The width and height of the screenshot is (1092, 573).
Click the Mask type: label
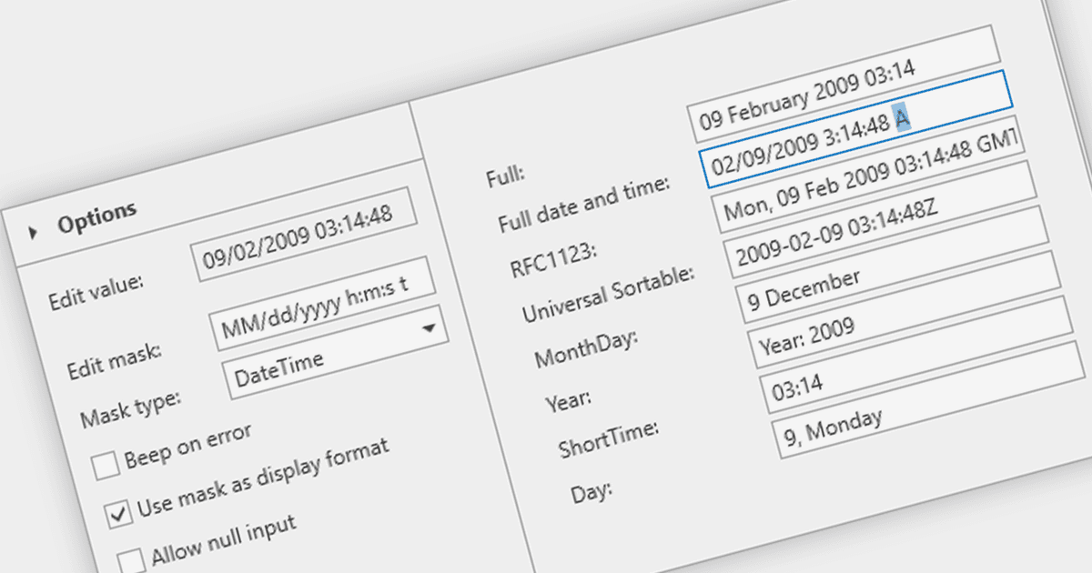click(x=131, y=409)
